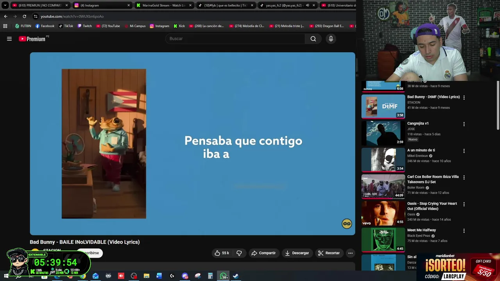Open the tab search dropdown arrow
Image resolution: width=500 pixels, height=281 pixels.
[5, 5]
